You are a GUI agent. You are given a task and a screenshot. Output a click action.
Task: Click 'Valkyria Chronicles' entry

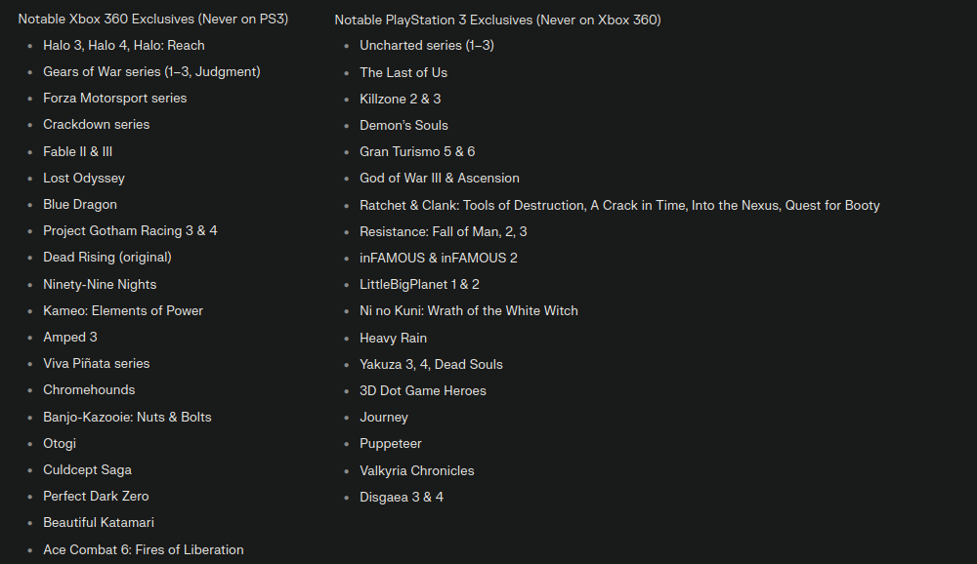(417, 470)
